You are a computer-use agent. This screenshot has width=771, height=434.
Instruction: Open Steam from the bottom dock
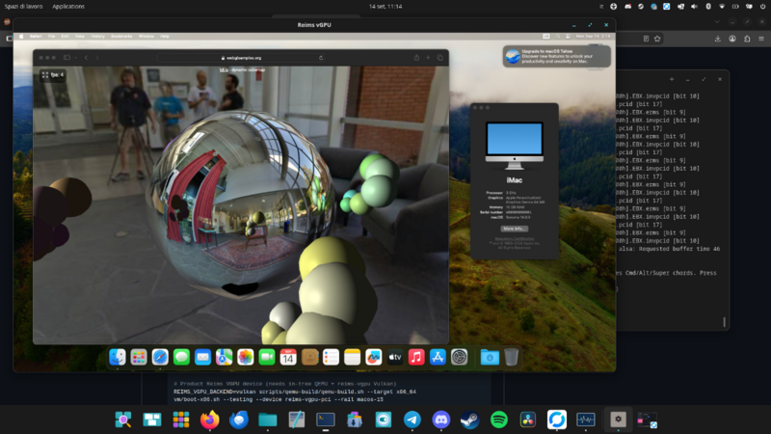click(x=470, y=420)
